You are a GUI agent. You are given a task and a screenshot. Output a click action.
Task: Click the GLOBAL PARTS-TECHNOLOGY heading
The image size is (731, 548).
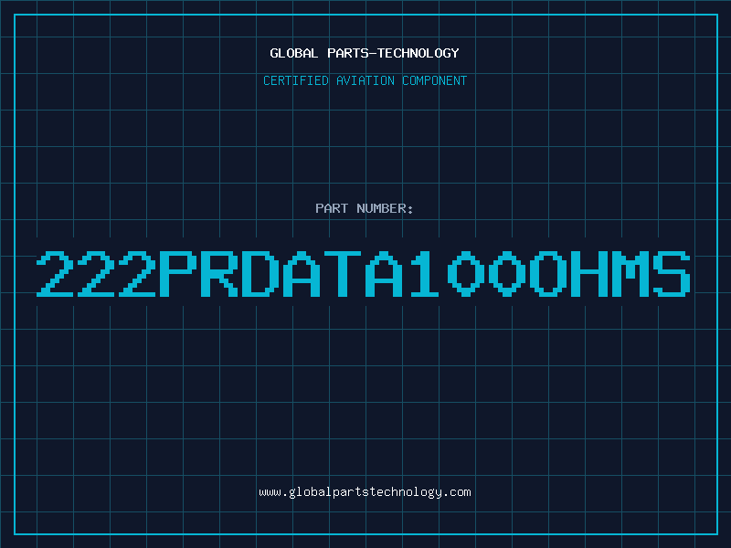(365, 53)
